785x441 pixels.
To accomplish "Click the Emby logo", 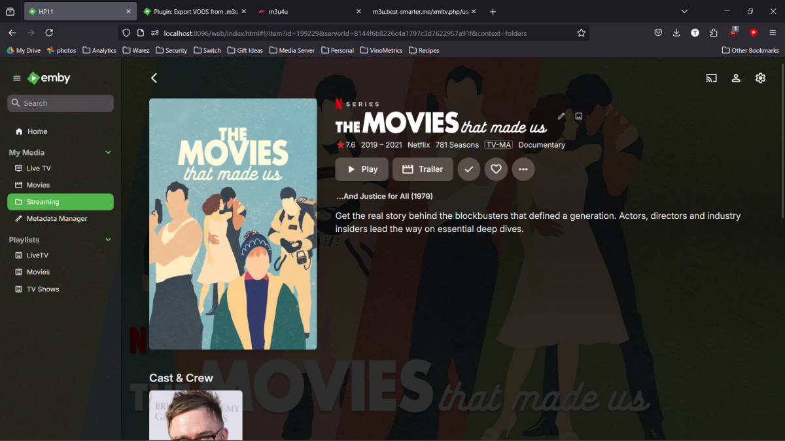I will (x=48, y=78).
